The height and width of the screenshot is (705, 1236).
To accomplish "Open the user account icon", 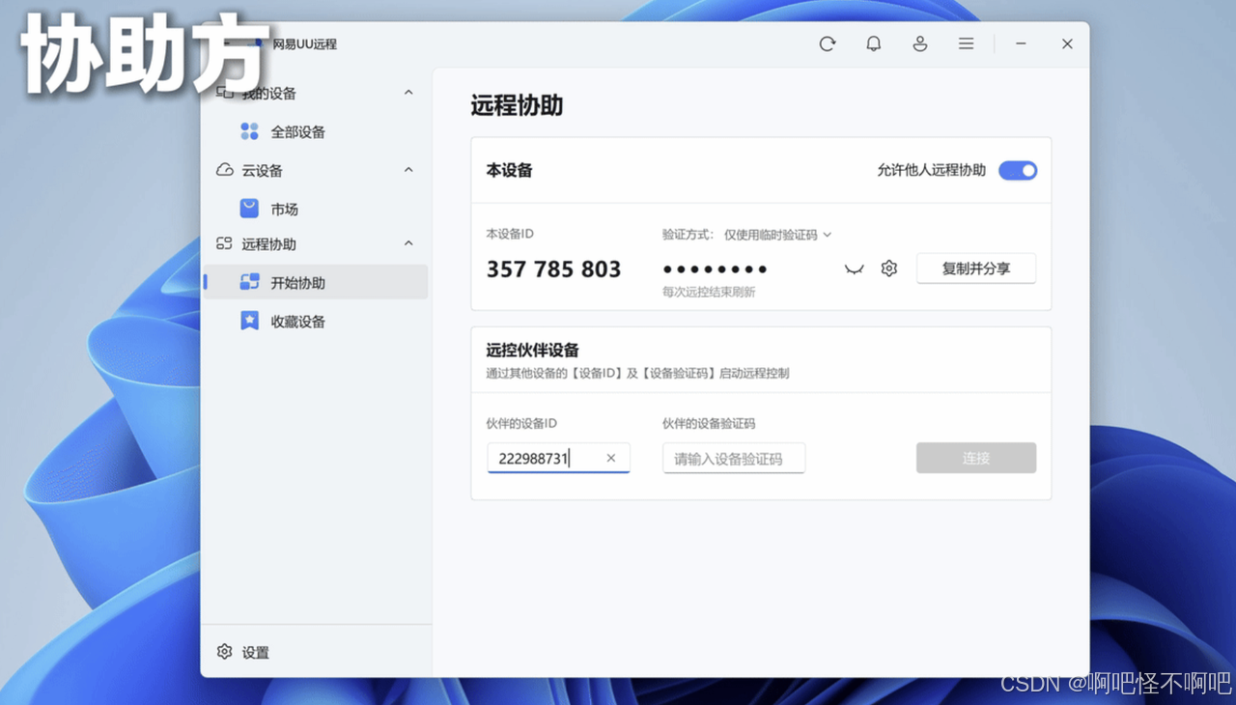I will (920, 43).
